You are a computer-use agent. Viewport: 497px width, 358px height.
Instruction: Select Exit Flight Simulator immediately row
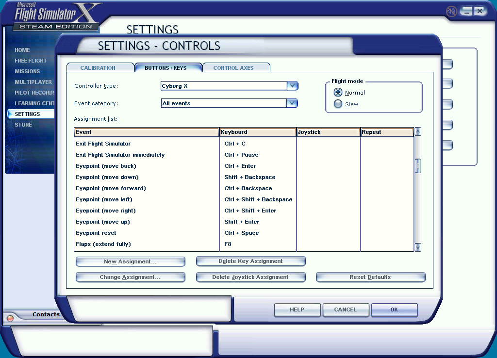click(244, 155)
